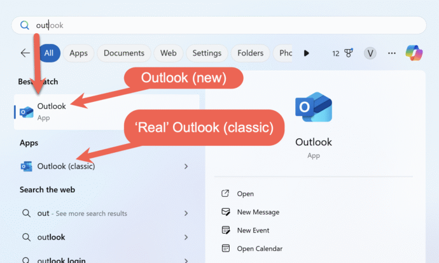Switch to the Web filter tab

(x=168, y=53)
